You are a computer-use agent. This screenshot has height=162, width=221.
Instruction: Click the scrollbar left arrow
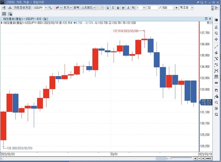[x=2, y=158]
